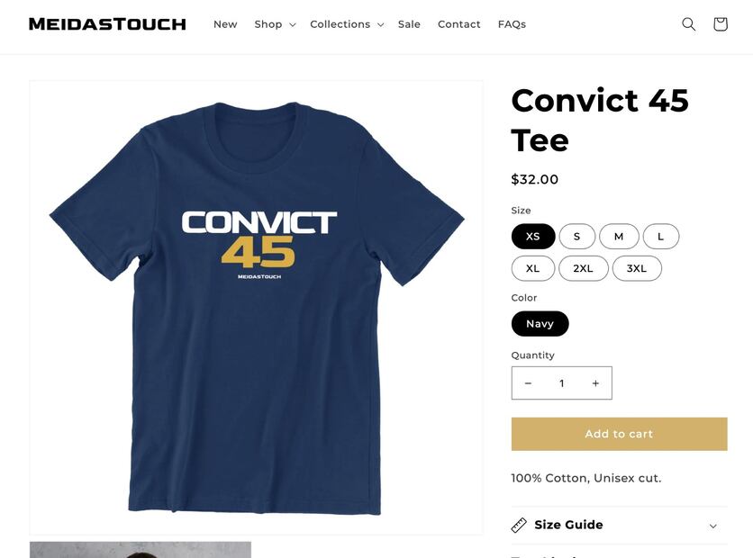This screenshot has height=558, width=753.
Task: Expand the Shop dropdown menu
Action: [x=275, y=24]
